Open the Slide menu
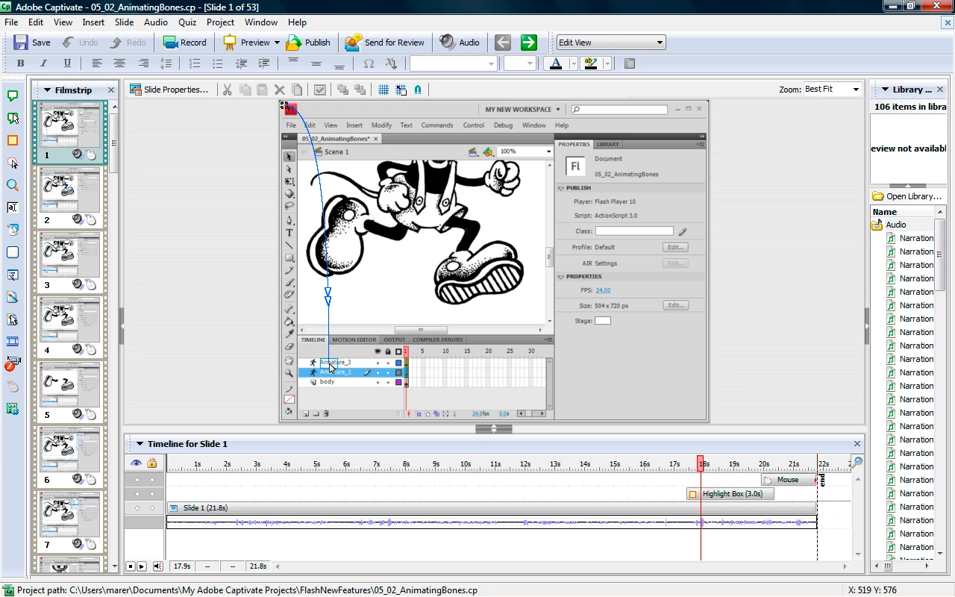This screenshot has height=597, width=955. 124,22
